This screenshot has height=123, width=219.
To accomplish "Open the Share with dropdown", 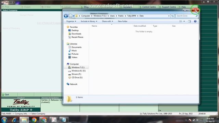I will [107, 21].
